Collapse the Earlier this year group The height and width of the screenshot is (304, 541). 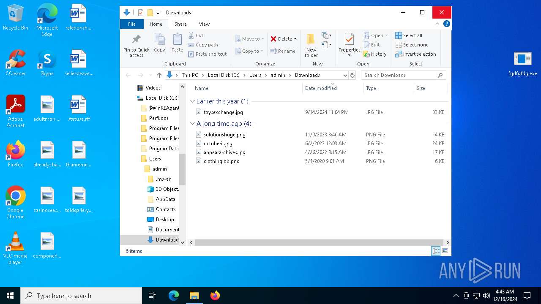point(192,101)
